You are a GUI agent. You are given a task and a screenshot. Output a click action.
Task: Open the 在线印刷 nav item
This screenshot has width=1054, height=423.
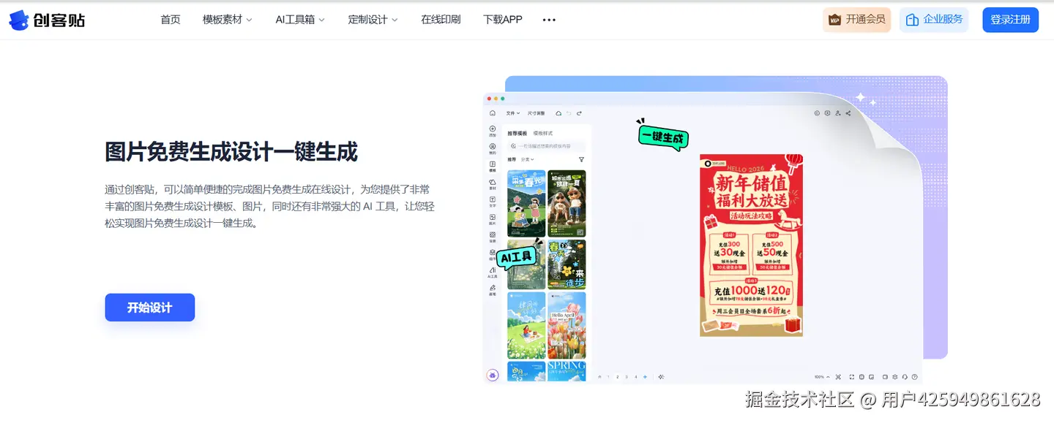point(441,20)
